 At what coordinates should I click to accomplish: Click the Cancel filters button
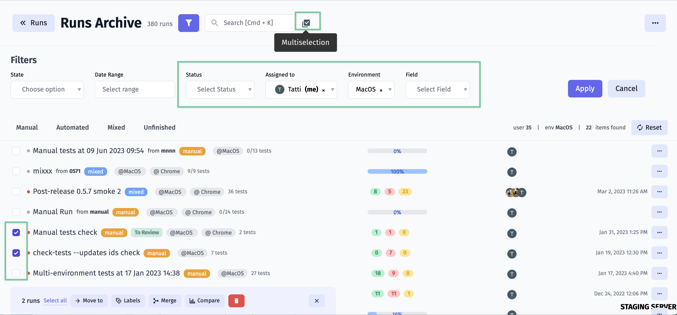coord(626,89)
